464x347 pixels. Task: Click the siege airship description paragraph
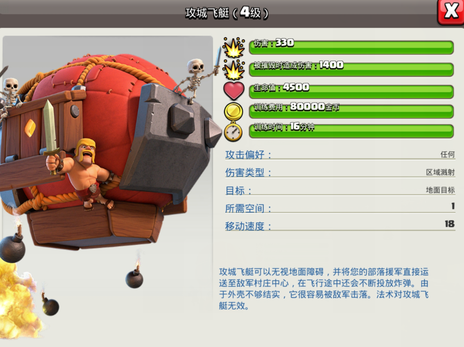(324, 289)
